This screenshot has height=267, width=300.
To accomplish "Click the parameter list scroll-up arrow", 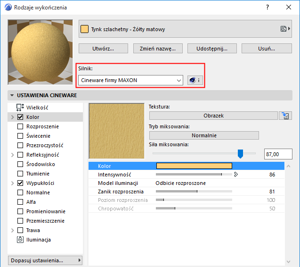I will (289, 166).
